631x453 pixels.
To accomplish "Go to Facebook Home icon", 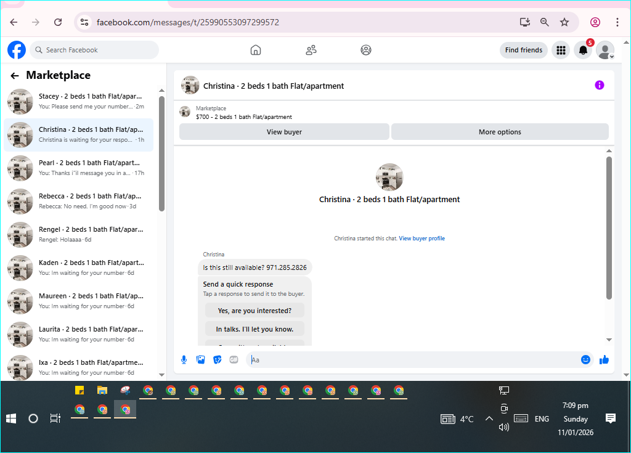I will point(256,50).
